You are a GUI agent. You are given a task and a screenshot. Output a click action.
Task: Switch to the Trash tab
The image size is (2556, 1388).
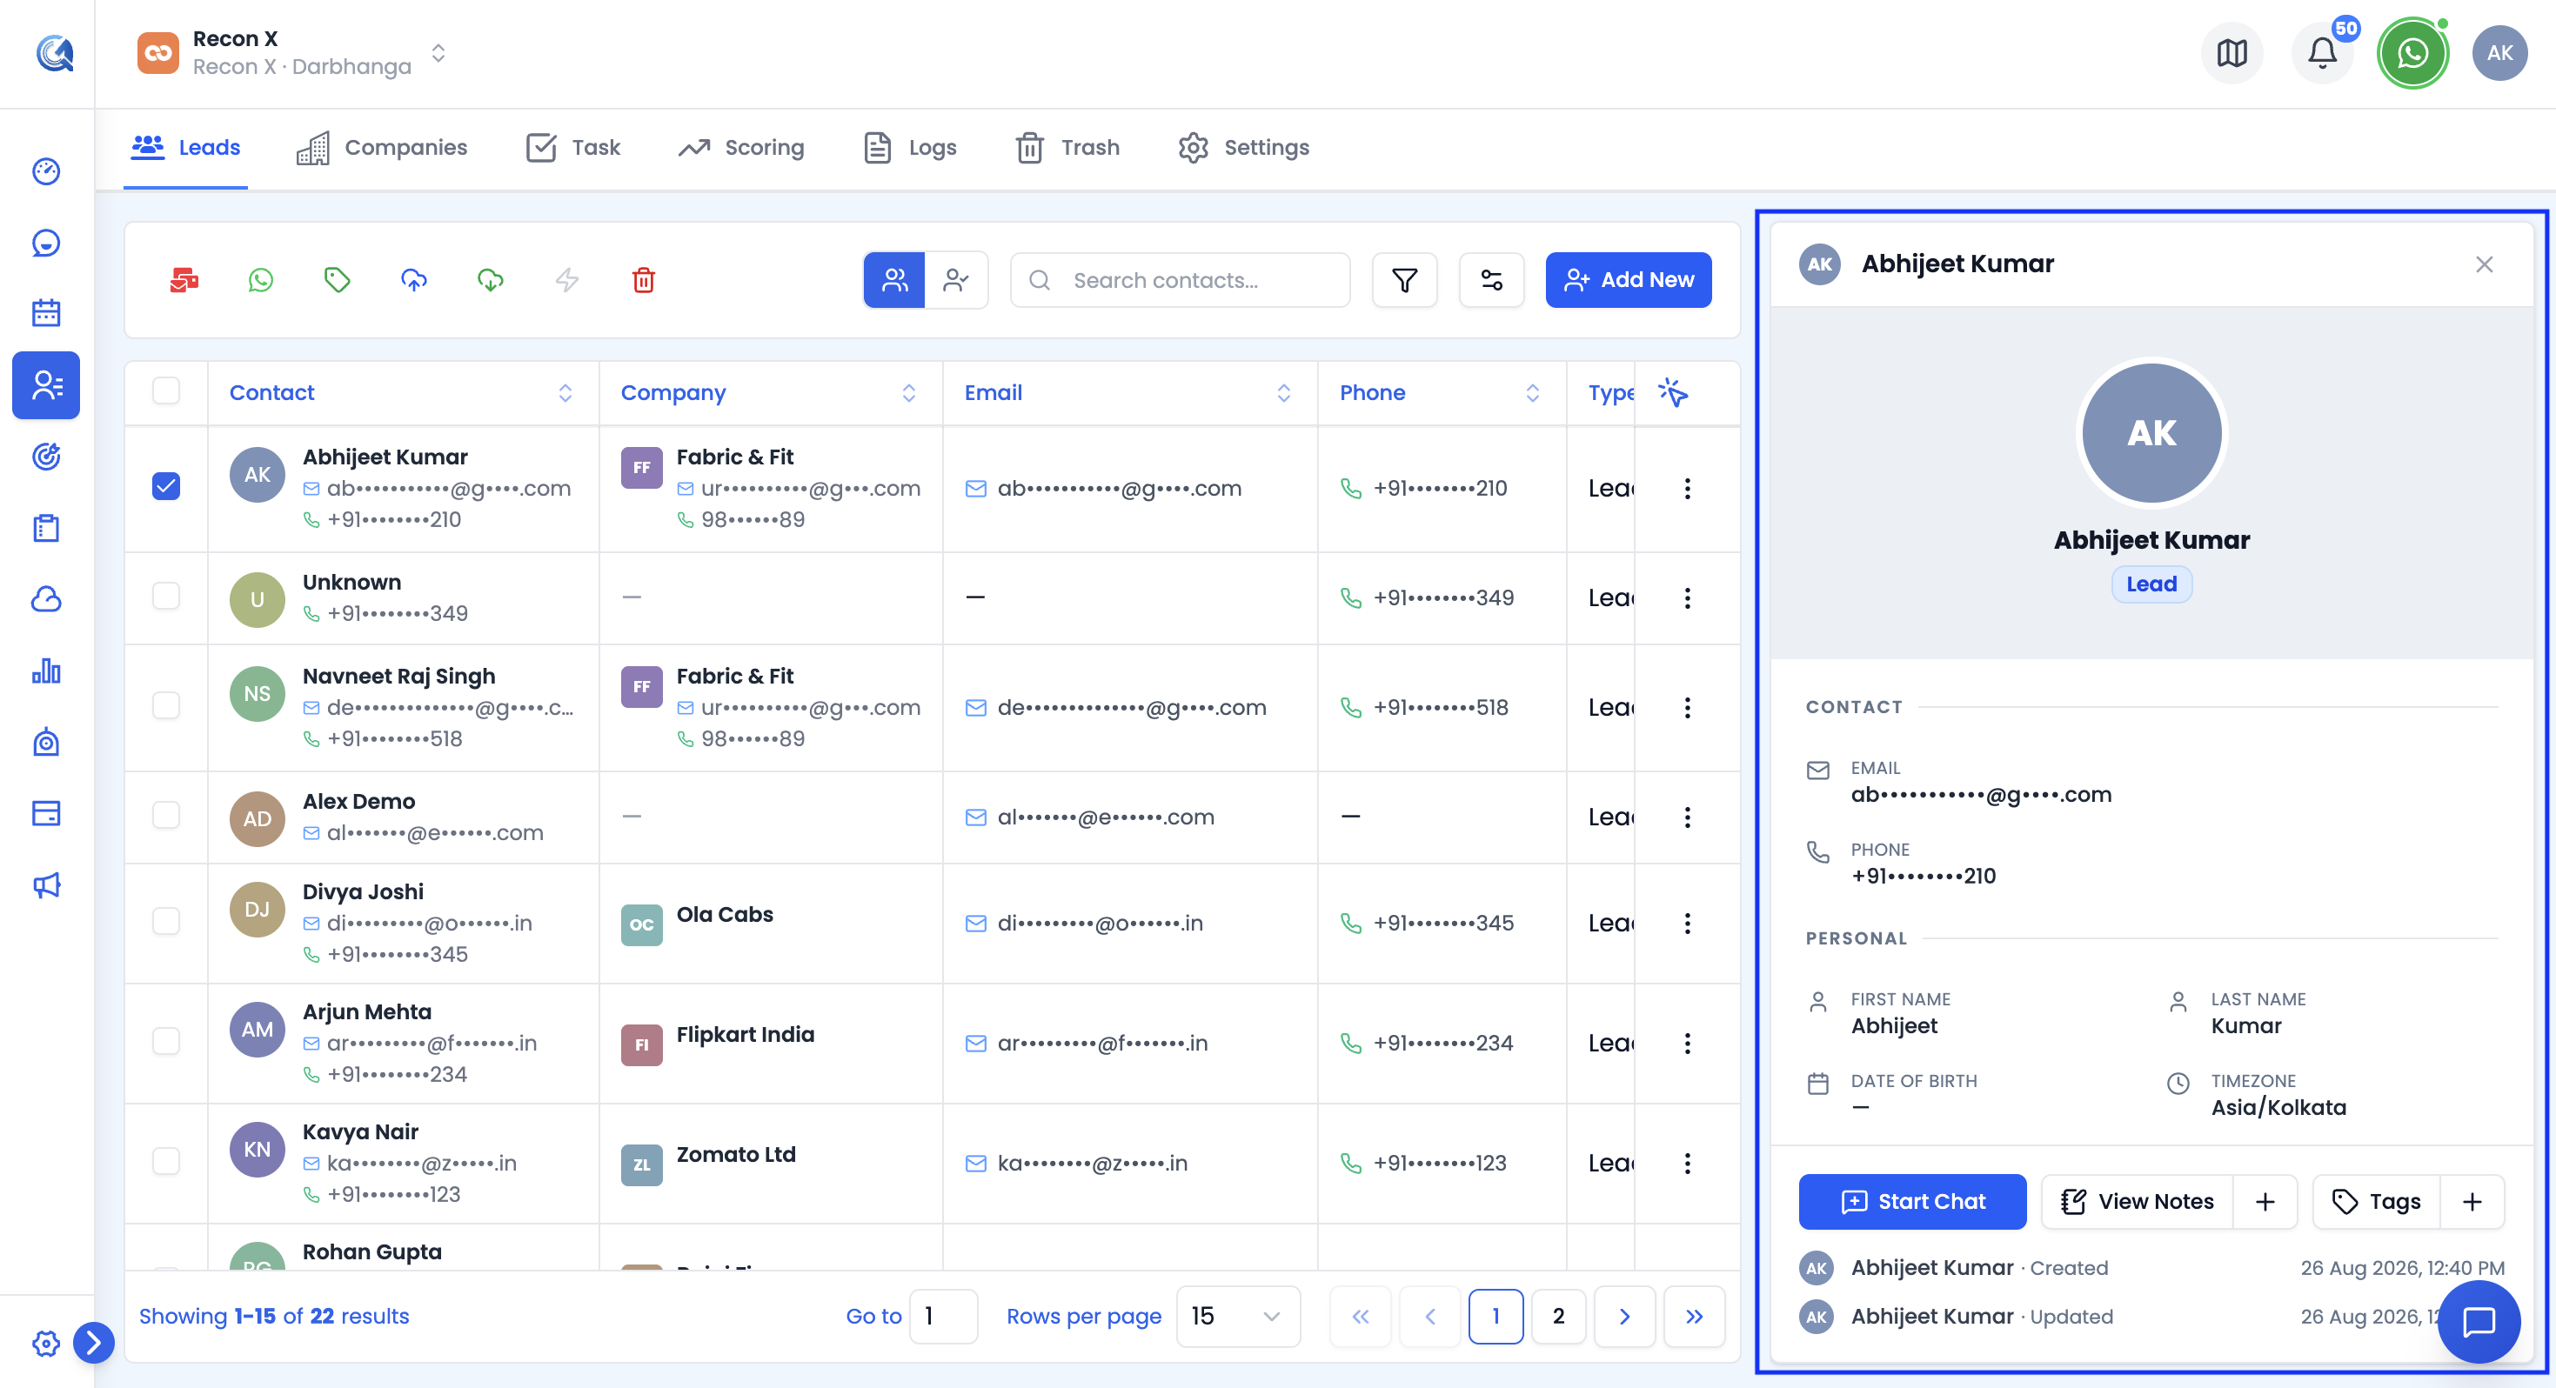(x=1067, y=148)
